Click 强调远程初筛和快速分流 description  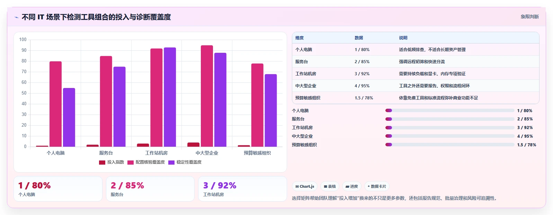(422, 62)
